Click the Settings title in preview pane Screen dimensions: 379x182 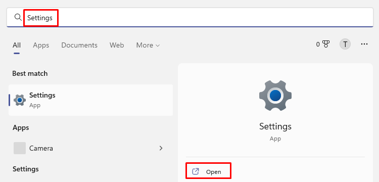tap(275, 126)
